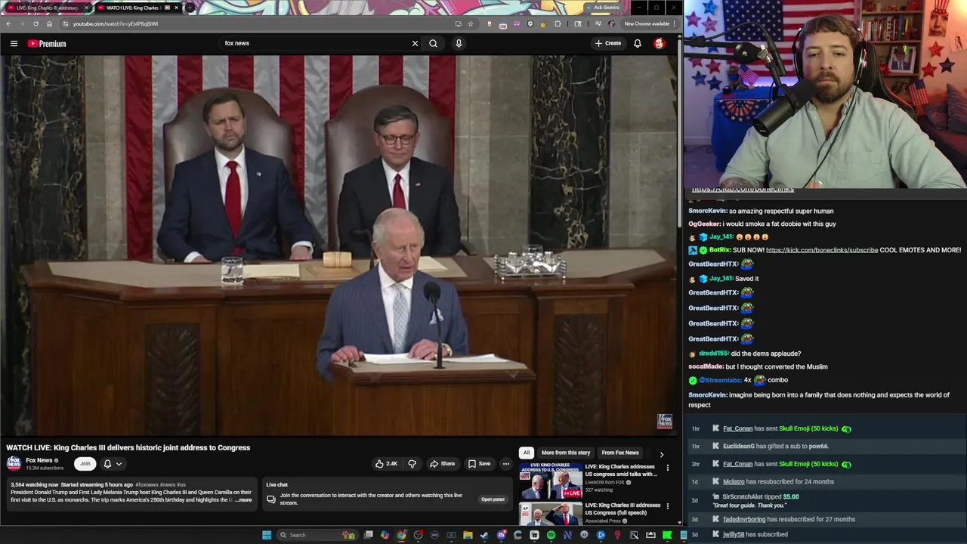Dislike the Fox News video
Viewport: 967px width, 544px height.
[412, 464]
